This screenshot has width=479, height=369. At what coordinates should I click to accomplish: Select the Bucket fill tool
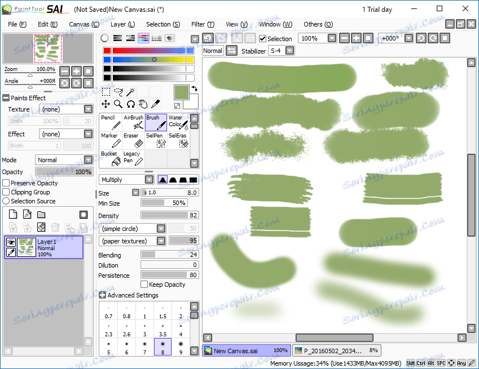[111, 157]
